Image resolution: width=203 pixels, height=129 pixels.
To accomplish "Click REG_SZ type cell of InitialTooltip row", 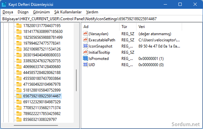I will (x=128, y=52).
